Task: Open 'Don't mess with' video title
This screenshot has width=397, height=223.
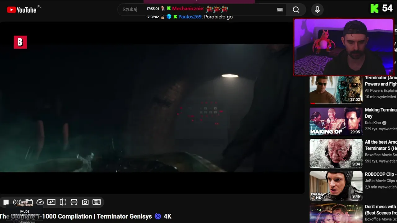Action: click(381, 210)
